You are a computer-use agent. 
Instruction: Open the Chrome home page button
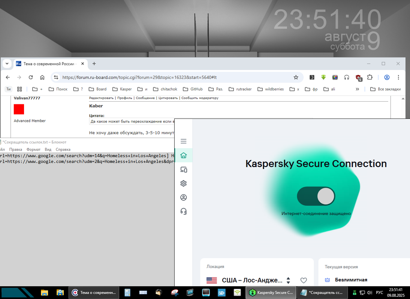point(42,77)
